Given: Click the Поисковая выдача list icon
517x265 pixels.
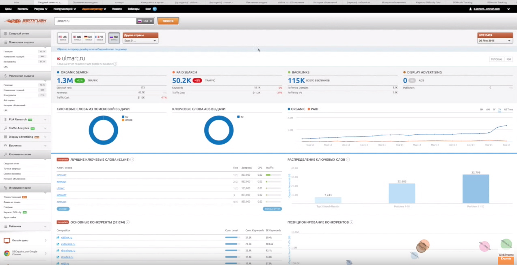Looking at the screenshot, I should (6, 42).
